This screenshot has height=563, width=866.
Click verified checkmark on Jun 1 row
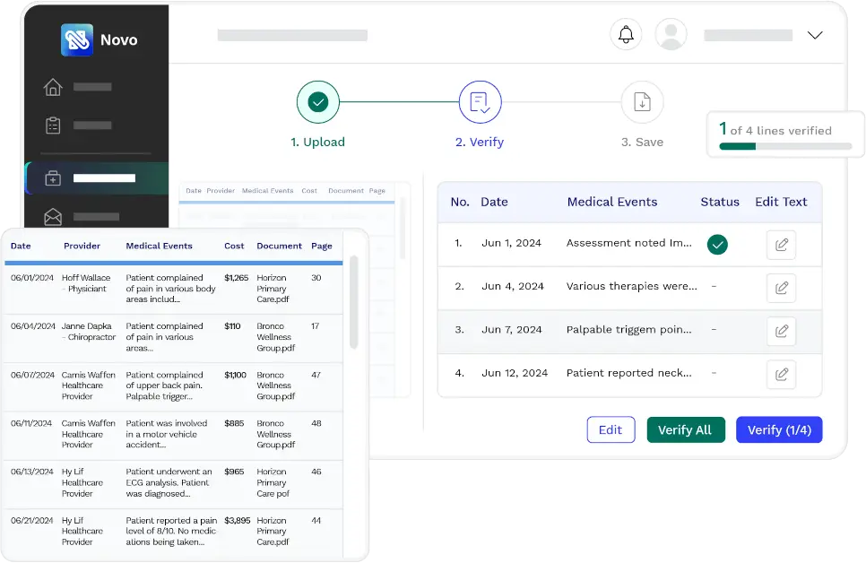pyautogui.click(x=717, y=244)
